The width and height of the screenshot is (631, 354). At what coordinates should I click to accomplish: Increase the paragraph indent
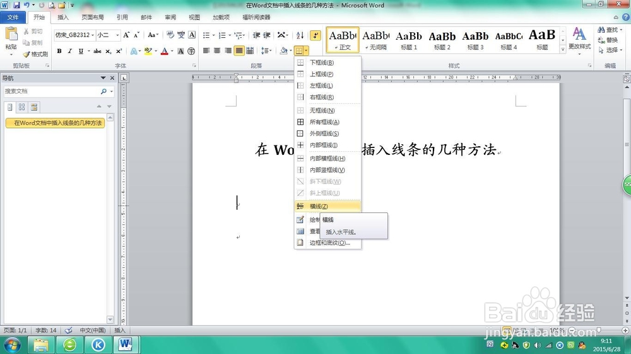[x=267, y=35]
